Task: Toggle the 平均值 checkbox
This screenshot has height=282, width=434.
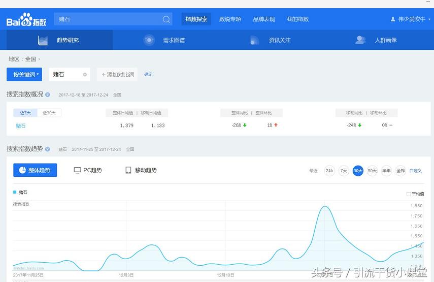Action: click(x=409, y=194)
